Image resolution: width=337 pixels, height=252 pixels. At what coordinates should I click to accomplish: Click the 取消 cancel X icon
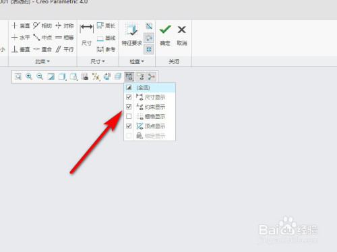(x=181, y=30)
